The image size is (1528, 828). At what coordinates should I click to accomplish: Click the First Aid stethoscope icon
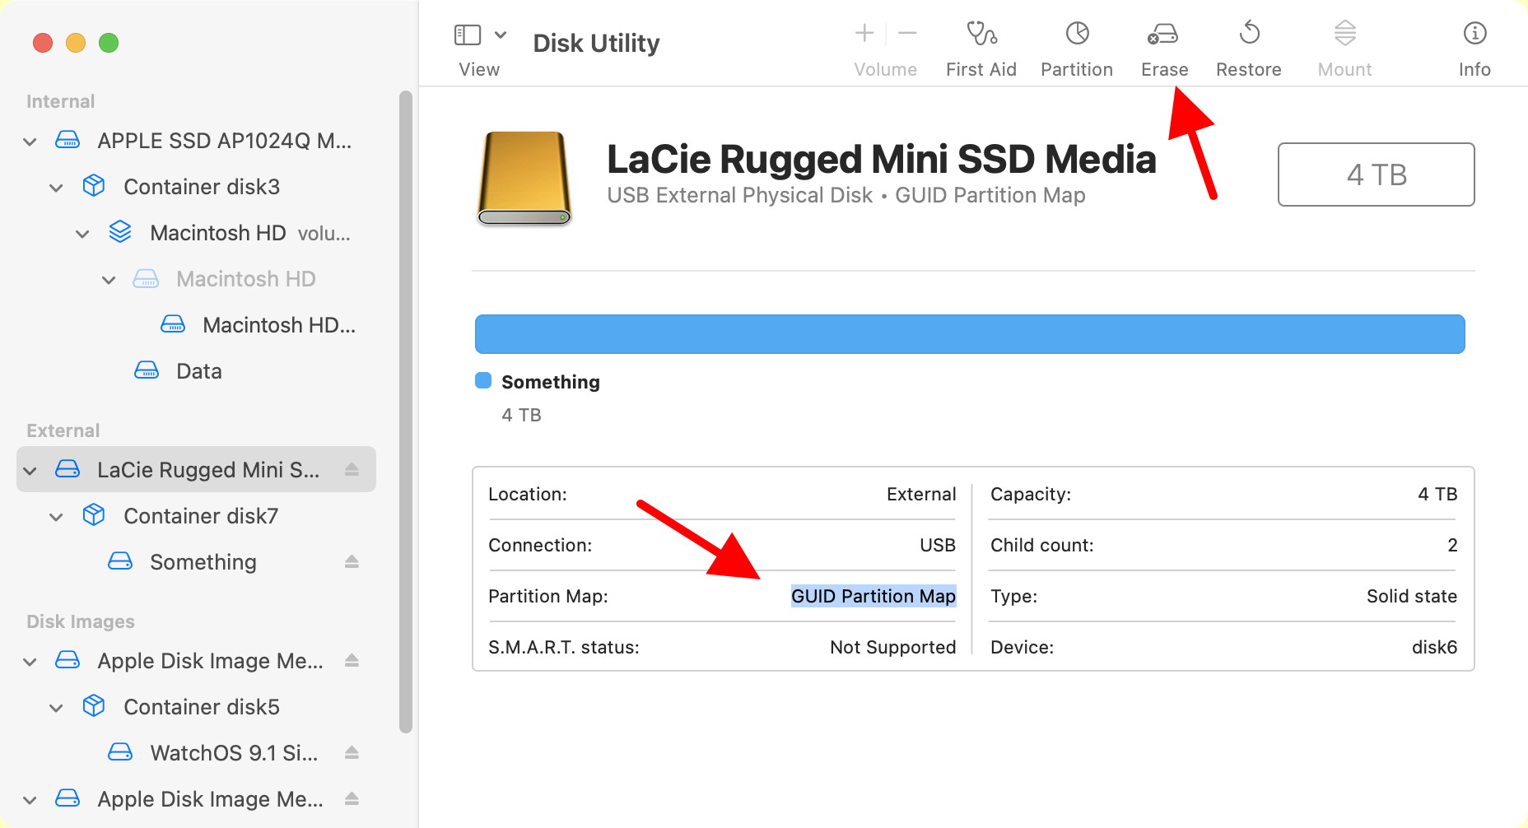pyautogui.click(x=981, y=34)
